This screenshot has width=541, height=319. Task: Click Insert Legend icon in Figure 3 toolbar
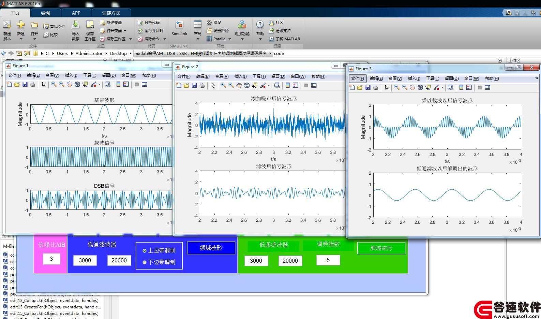(x=469, y=87)
